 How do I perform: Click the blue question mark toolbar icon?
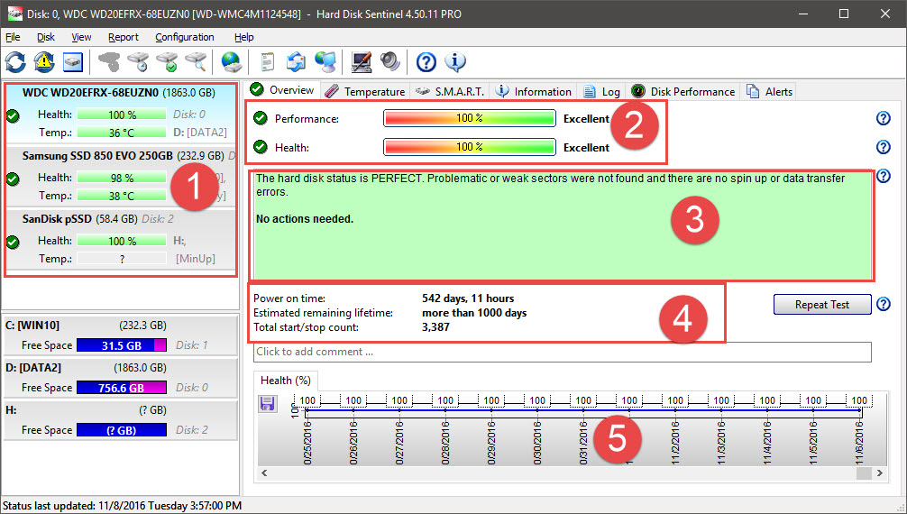426,61
